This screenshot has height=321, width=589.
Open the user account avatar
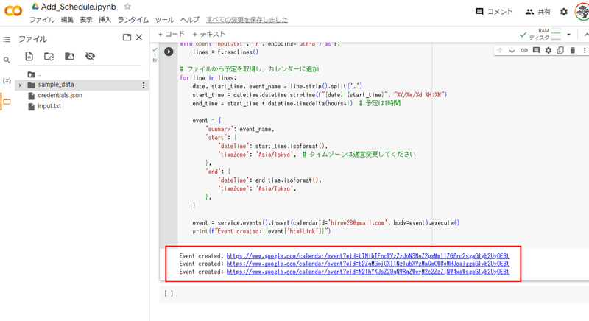[582, 12]
